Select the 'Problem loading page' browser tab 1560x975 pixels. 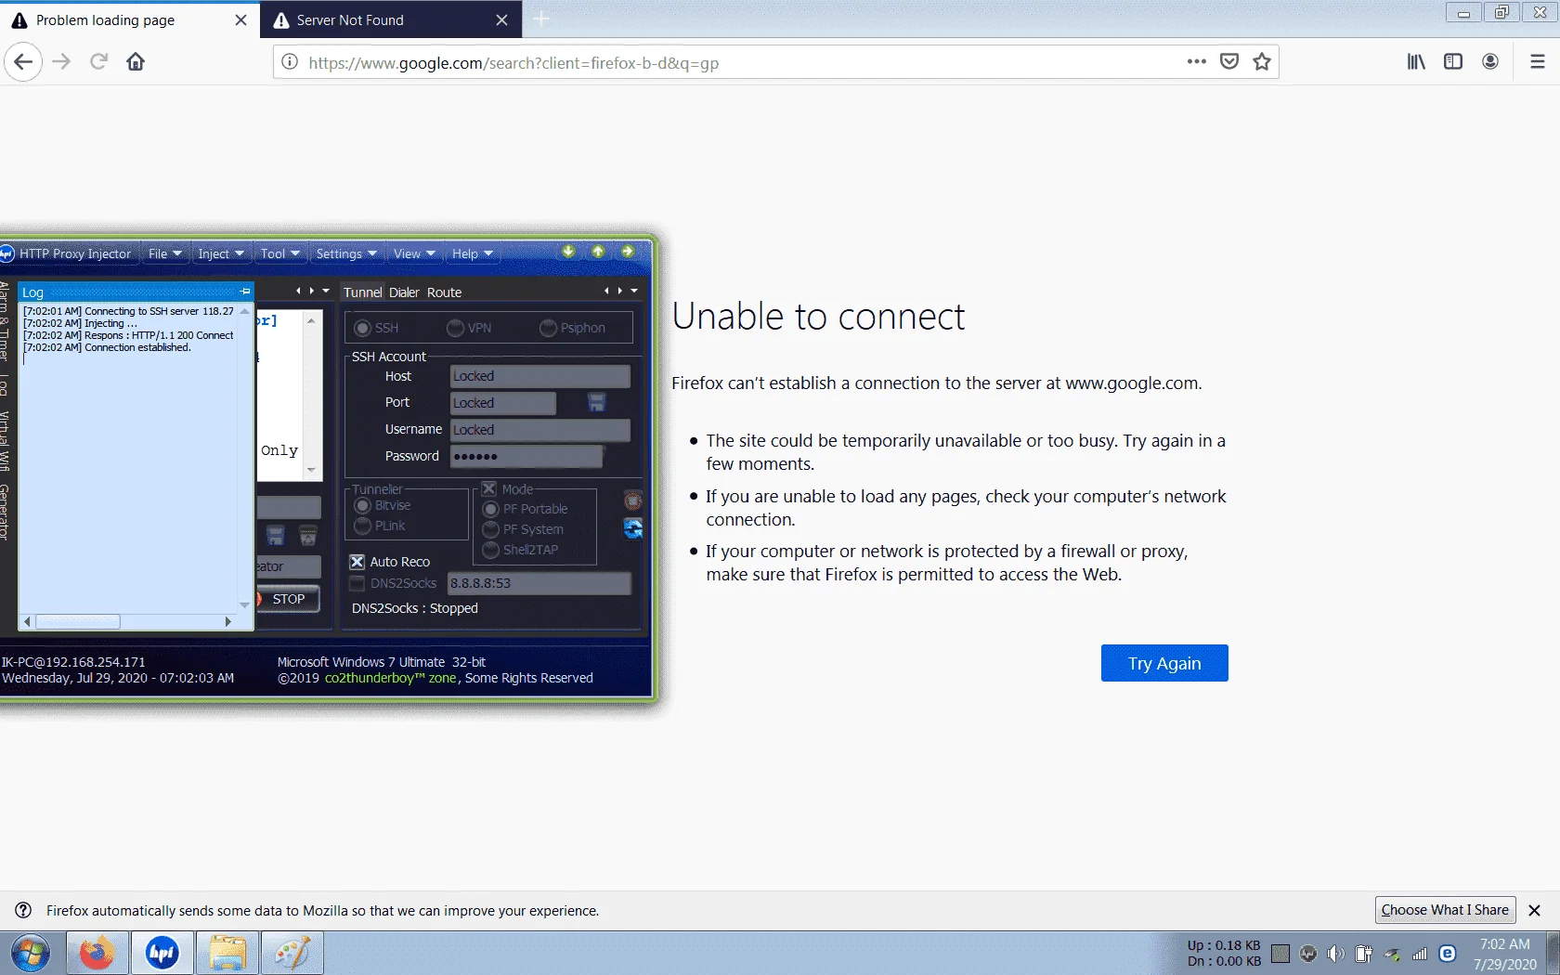point(130,19)
